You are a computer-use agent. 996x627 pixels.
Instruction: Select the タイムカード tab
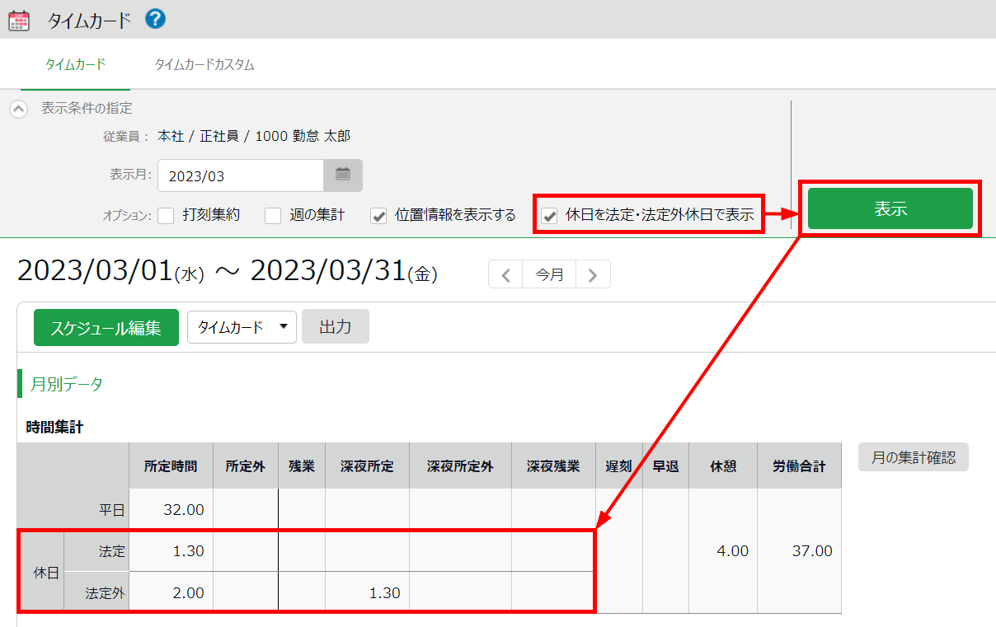point(75,65)
